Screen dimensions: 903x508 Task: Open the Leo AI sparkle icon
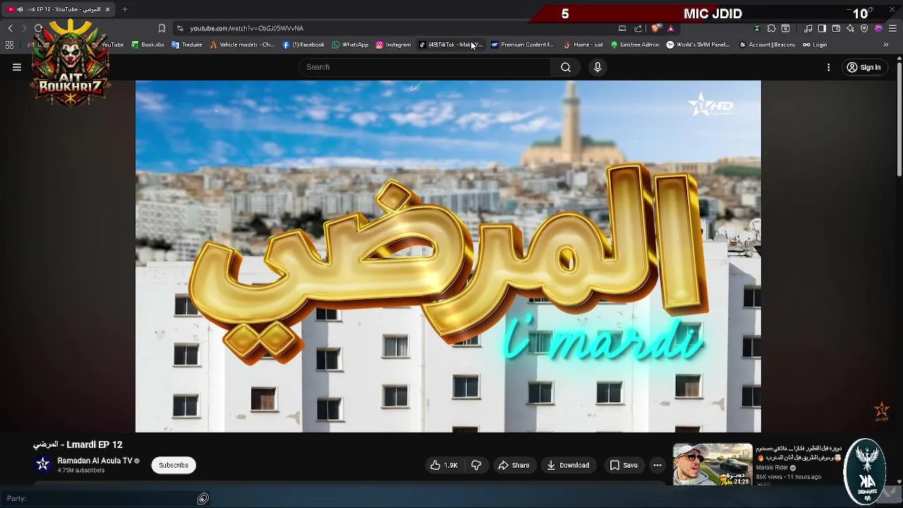pos(850,28)
